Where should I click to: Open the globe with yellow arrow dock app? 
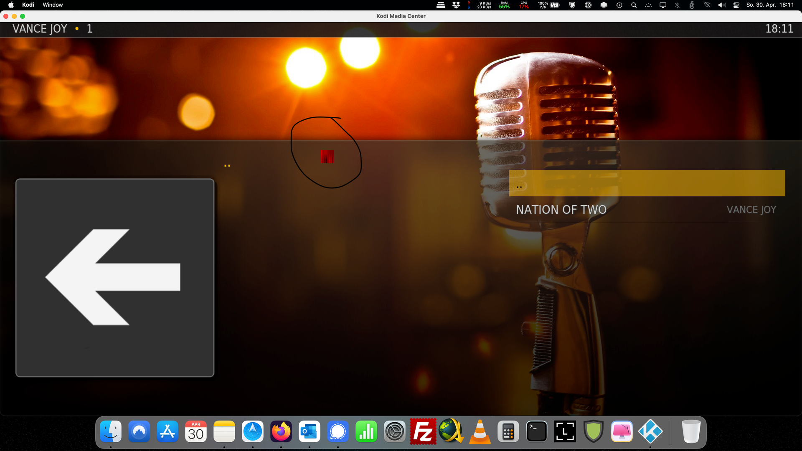[x=452, y=431]
